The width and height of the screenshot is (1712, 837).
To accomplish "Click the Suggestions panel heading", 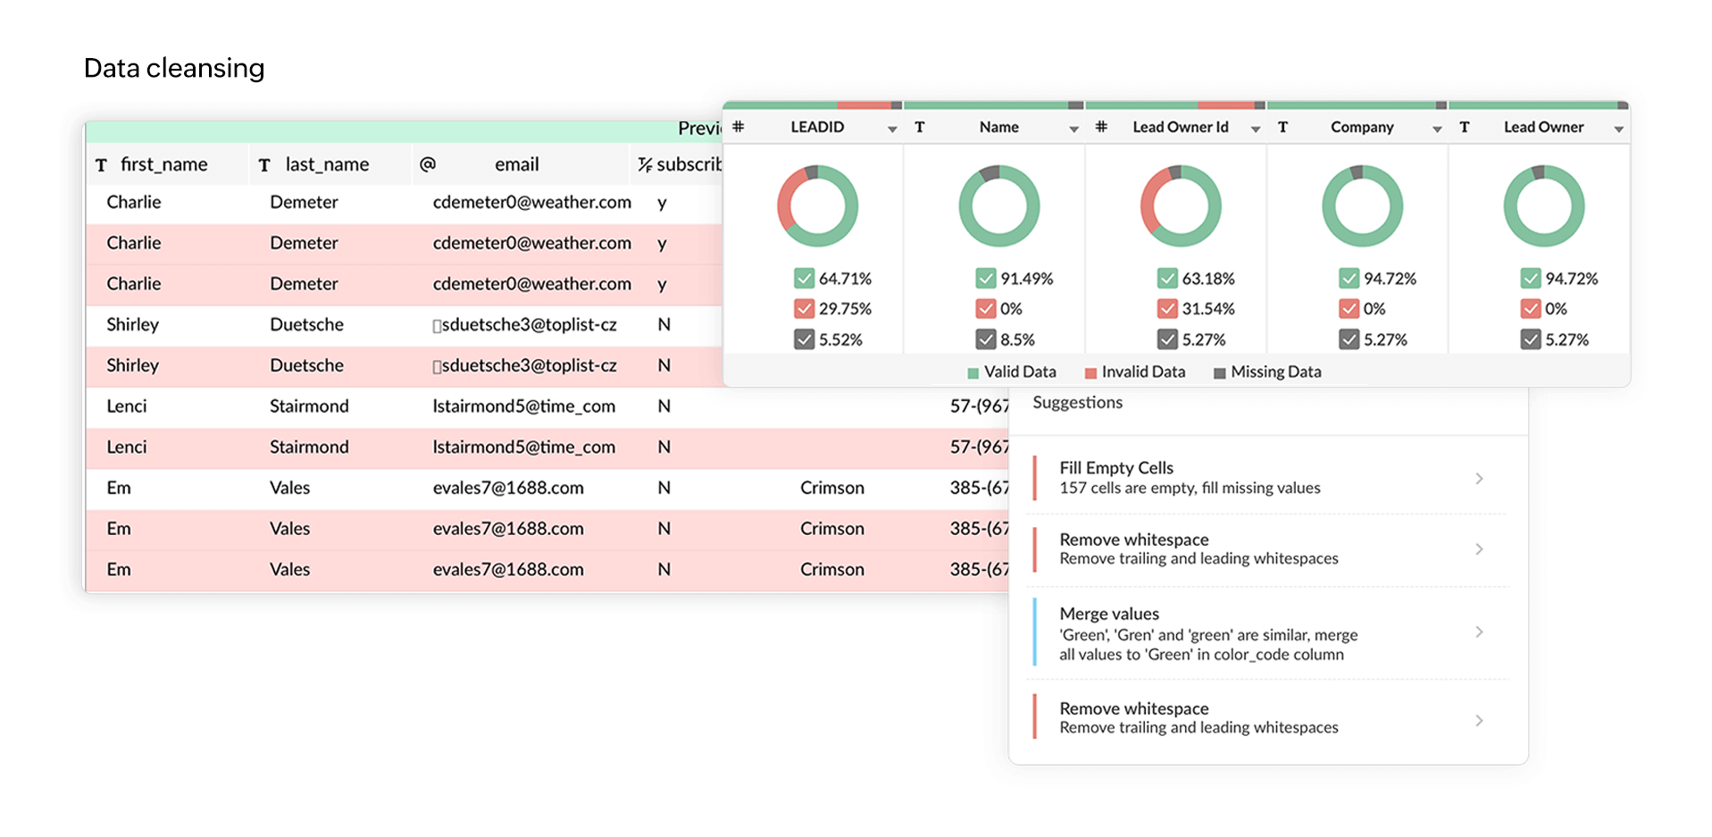I will click(1077, 402).
